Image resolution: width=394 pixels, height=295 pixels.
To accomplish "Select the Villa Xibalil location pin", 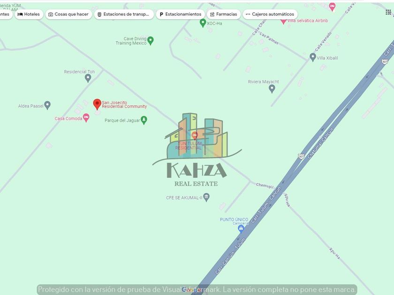I will tap(312, 57).
